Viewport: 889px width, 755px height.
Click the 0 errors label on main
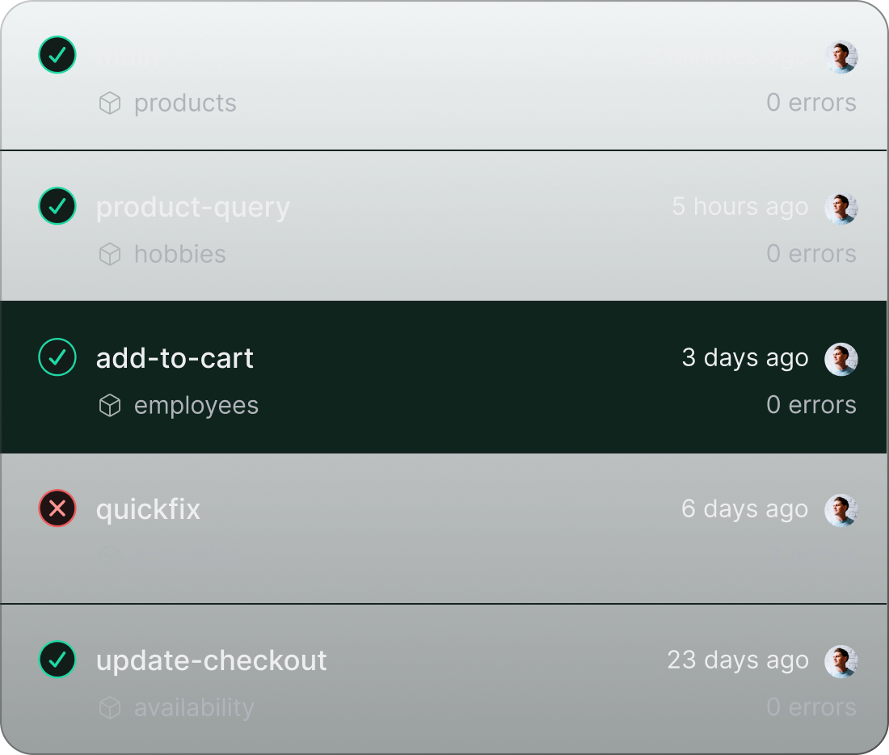click(x=811, y=103)
